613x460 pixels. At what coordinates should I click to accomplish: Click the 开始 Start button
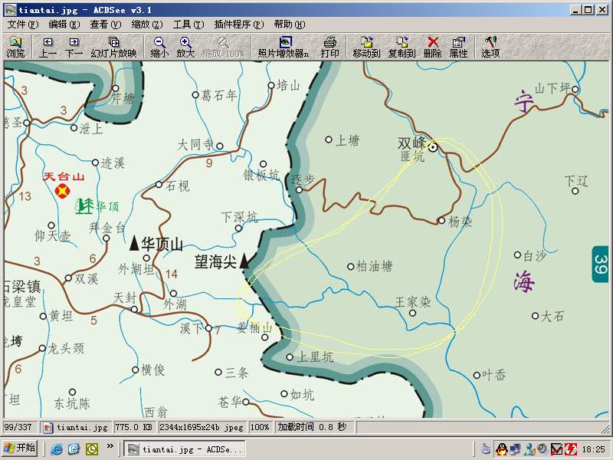click(x=20, y=449)
